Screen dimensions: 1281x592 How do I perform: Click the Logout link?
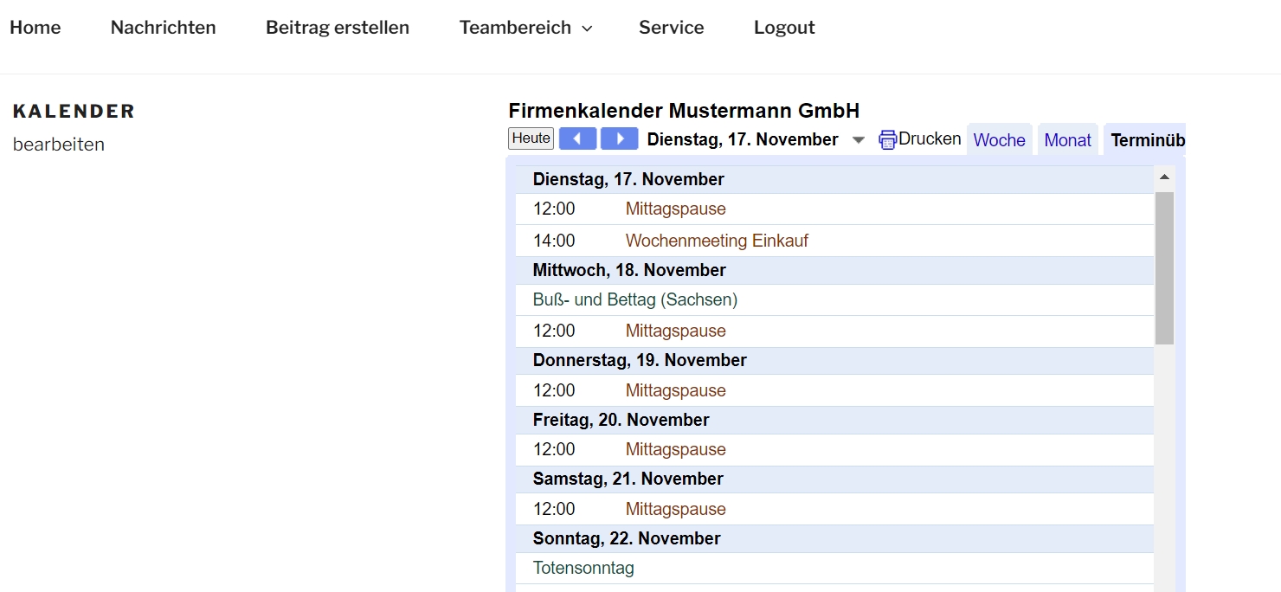(x=784, y=28)
